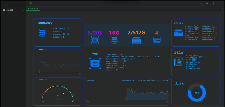Click the 'total: 15' memory line
This screenshot has width=225, height=107.
59,31
